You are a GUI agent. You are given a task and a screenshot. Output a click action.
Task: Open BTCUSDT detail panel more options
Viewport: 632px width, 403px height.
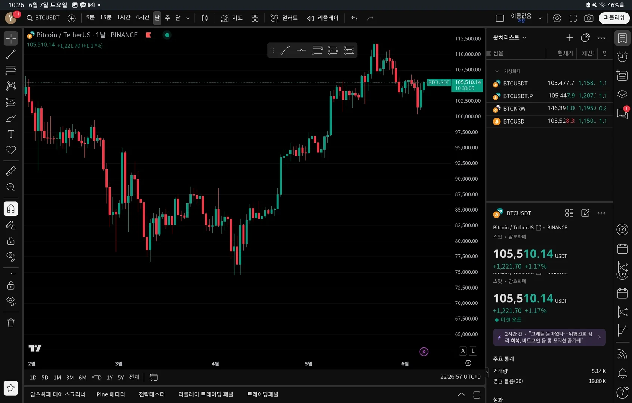(x=601, y=213)
